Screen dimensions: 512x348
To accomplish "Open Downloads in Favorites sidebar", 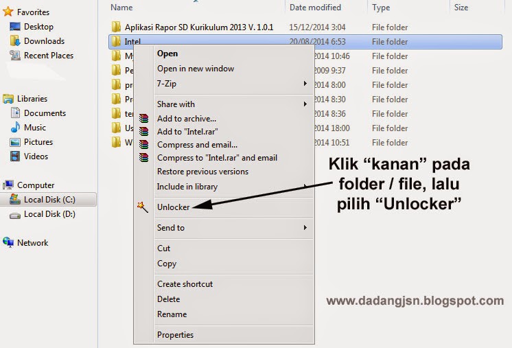I will [44, 40].
